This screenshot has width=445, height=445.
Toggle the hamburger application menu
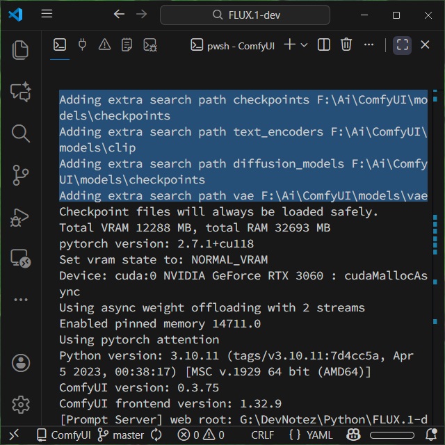pos(47,15)
